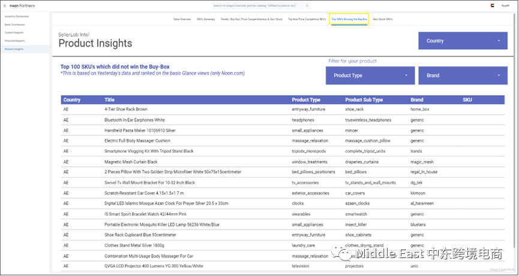Select Portable Electronic Mosquito Killer title
The image size is (519, 276).
tap(162, 225)
